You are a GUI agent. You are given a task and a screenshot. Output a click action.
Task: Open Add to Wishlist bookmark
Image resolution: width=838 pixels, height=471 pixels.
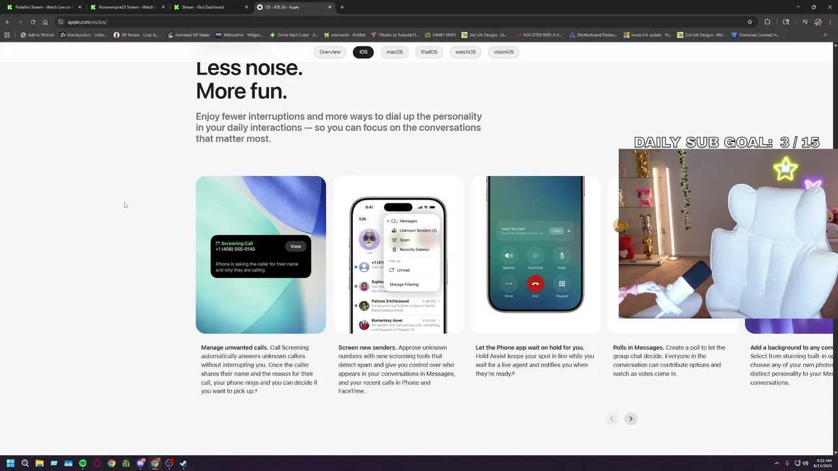pos(37,35)
